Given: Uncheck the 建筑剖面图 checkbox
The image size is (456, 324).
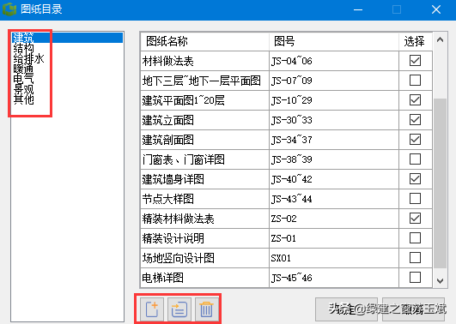Looking at the screenshot, I should [x=415, y=140].
